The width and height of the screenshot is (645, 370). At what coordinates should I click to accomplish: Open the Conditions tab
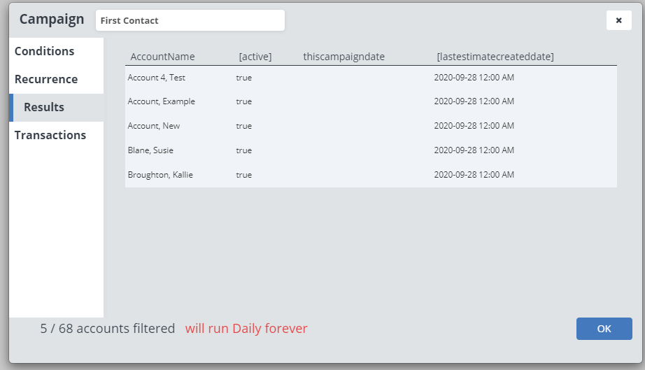click(45, 51)
